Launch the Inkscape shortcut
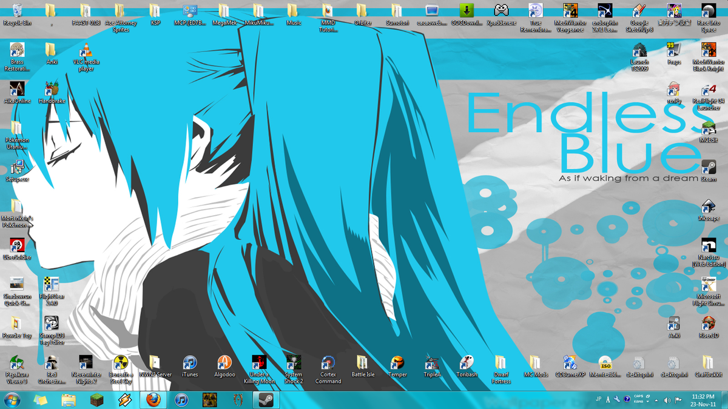This screenshot has height=409, width=728. coord(709,210)
